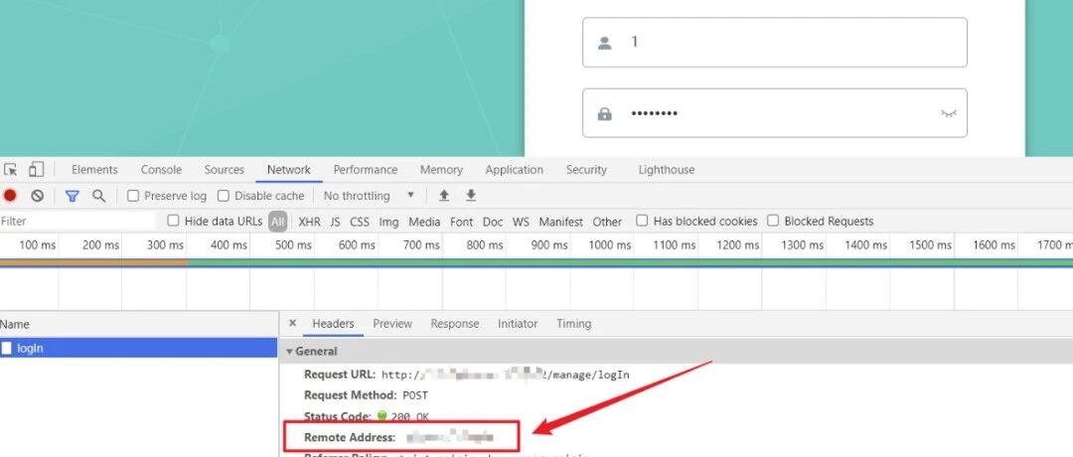Select the logIn request row

point(138,349)
